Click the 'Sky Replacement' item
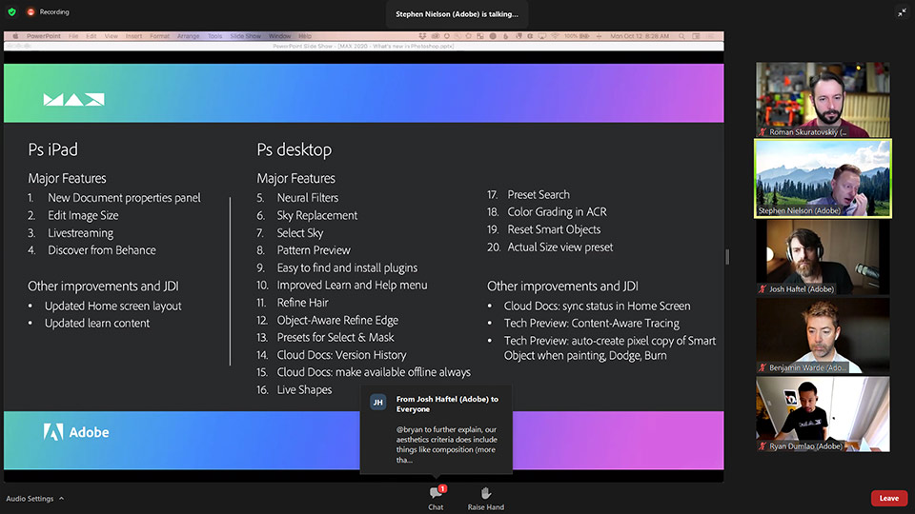 (316, 215)
